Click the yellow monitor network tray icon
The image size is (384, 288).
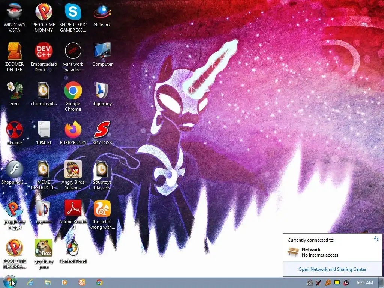tap(337, 282)
